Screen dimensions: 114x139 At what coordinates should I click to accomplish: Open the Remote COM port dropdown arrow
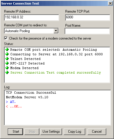point(56,31)
